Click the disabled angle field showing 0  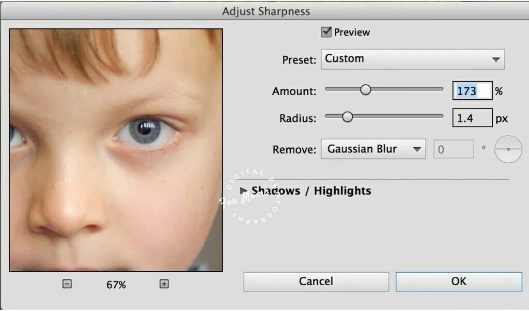[x=454, y=149]
